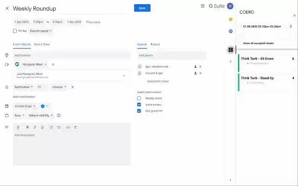Open the account avatar menu
Screen dimensions: 298x186
[x=230, y=6]
